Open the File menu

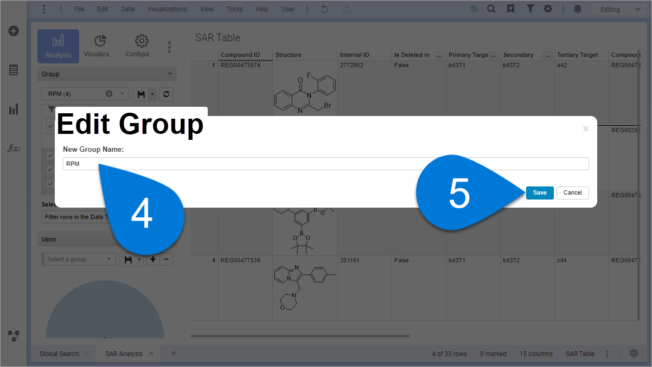click(x=79, y=9)
